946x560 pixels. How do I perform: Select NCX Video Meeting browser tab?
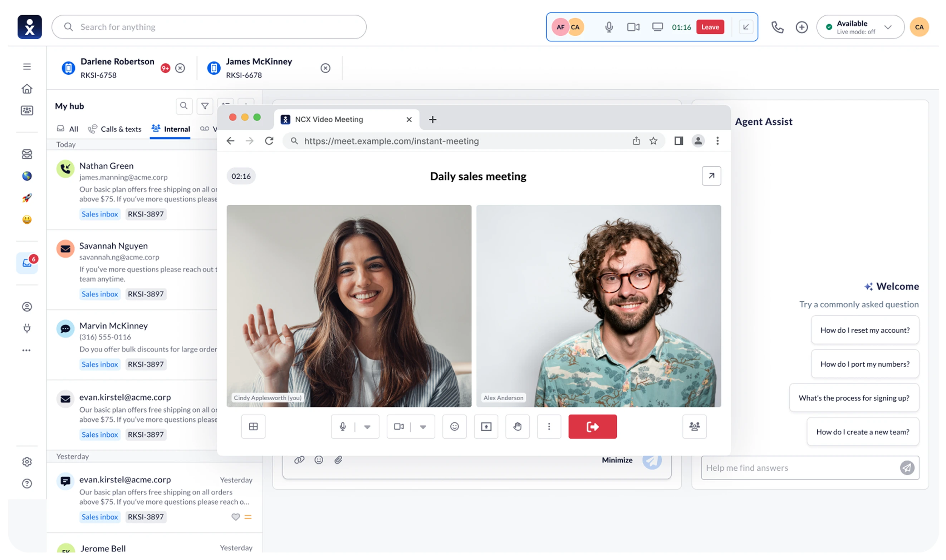[x=347, y=120]
